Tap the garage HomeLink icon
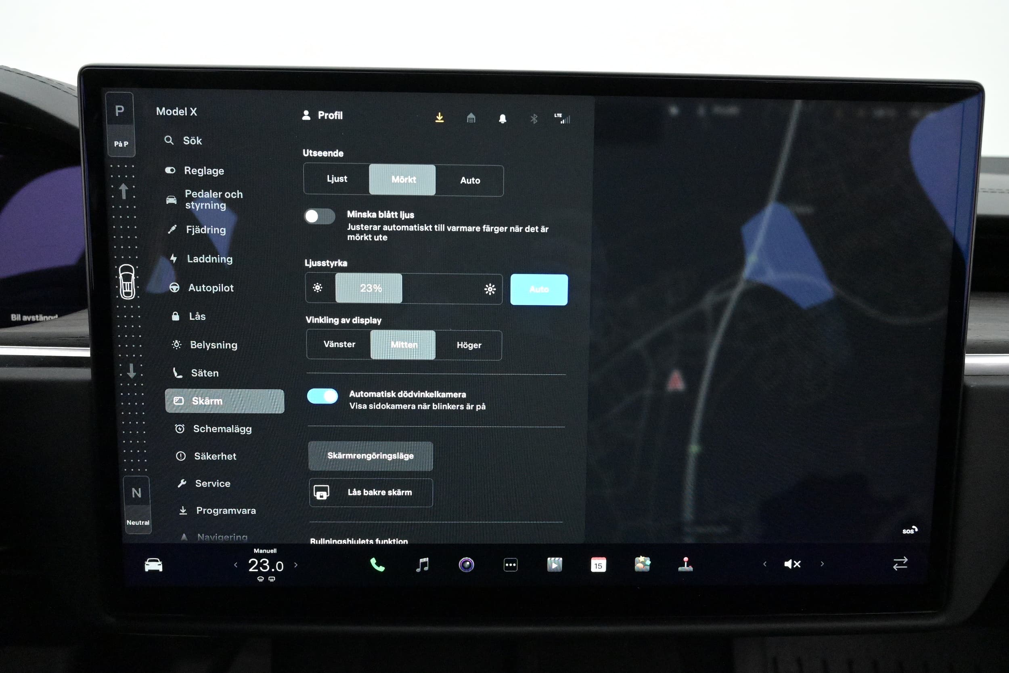The image size is (1009, 673). tap(471, 117)
